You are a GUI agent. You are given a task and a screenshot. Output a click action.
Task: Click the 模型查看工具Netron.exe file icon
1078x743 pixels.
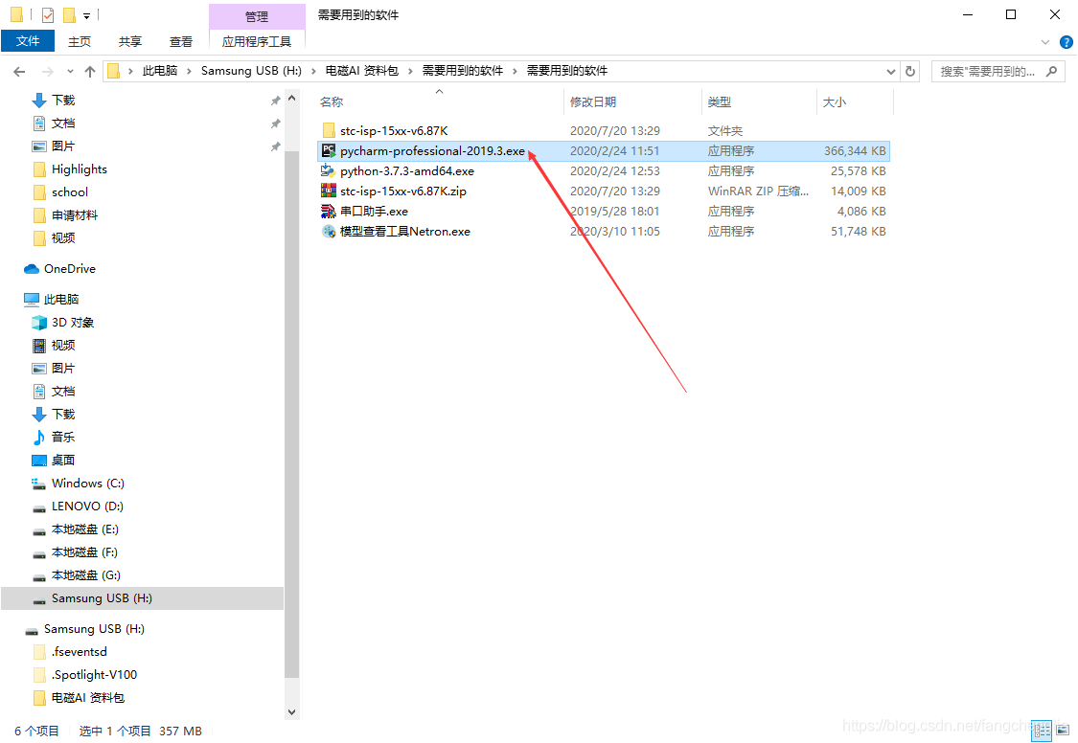click(329, 232)
